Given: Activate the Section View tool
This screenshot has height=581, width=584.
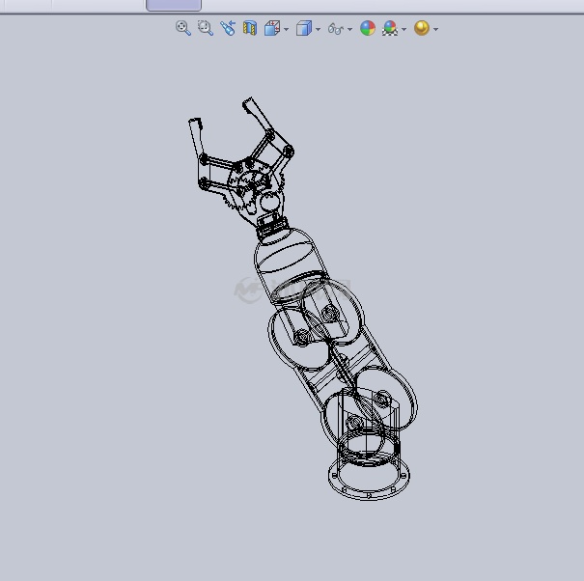Looking at the screenshot, I should coord(250,28).
